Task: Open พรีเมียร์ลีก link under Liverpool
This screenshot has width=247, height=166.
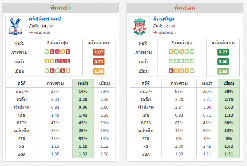Action: click(167, 33)
